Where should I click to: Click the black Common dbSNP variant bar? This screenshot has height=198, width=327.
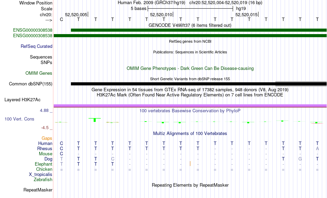(173, 84)
